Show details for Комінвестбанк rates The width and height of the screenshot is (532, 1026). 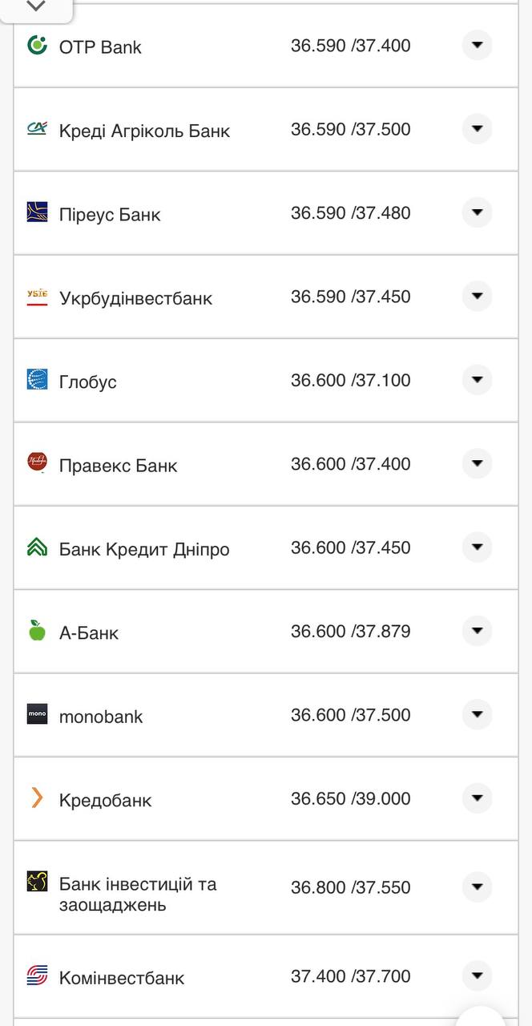(477, 976)
